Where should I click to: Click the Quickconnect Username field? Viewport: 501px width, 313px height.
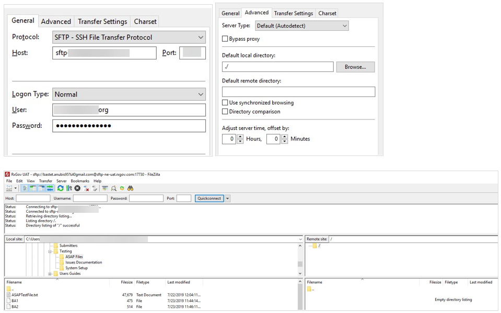[90, 198]
